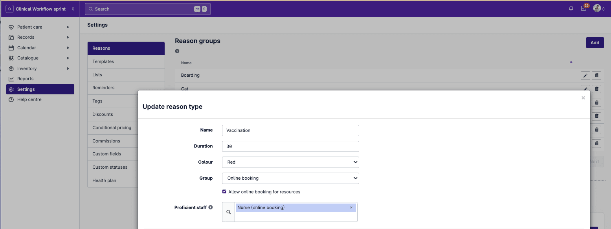The image size is (611, 229).
Task: Sort by the Name column arrow
Action: [571, 62]
